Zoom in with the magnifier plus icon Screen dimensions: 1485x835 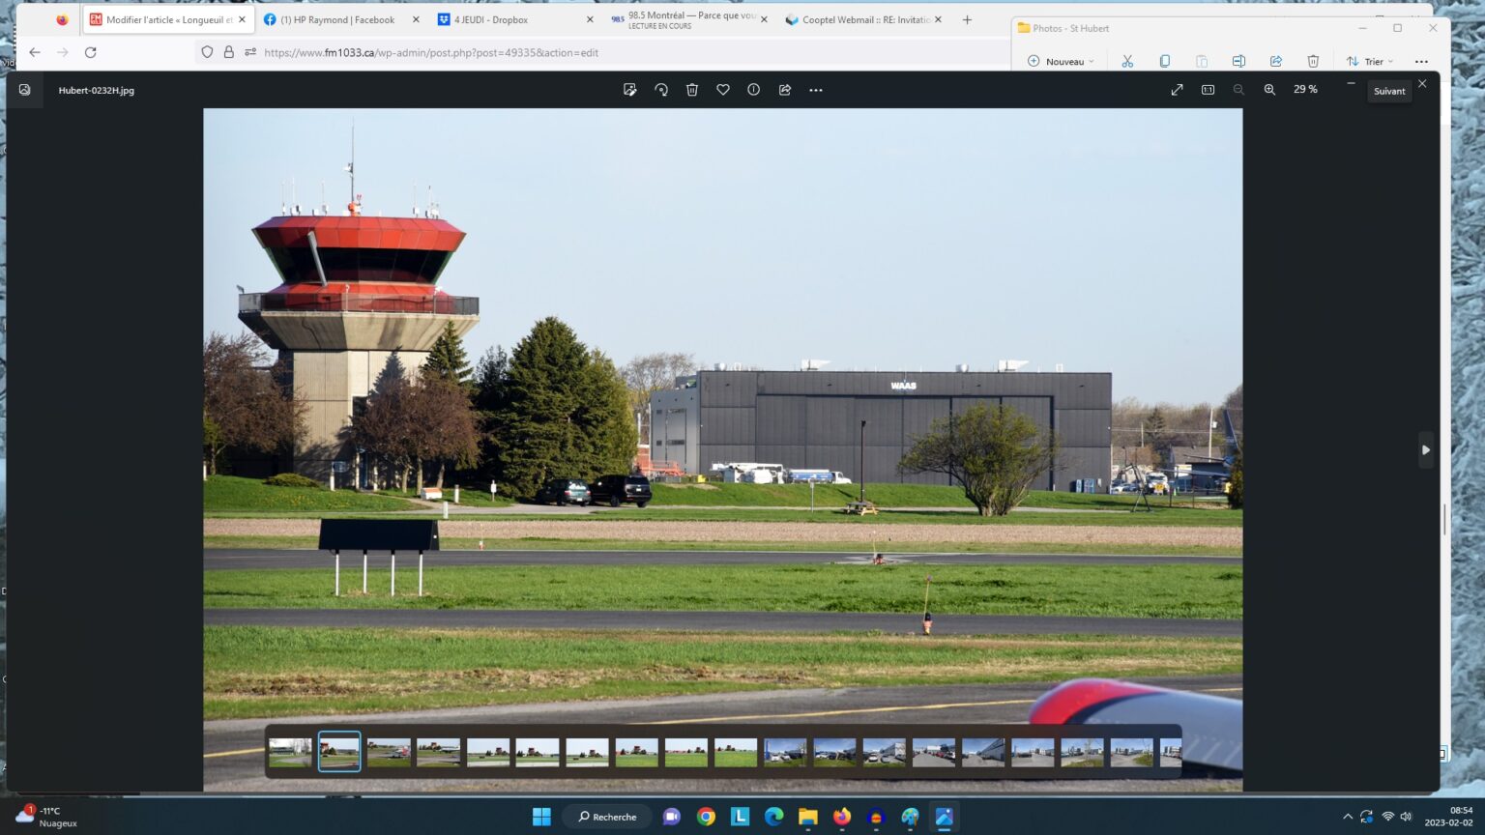click(1269, 90)
